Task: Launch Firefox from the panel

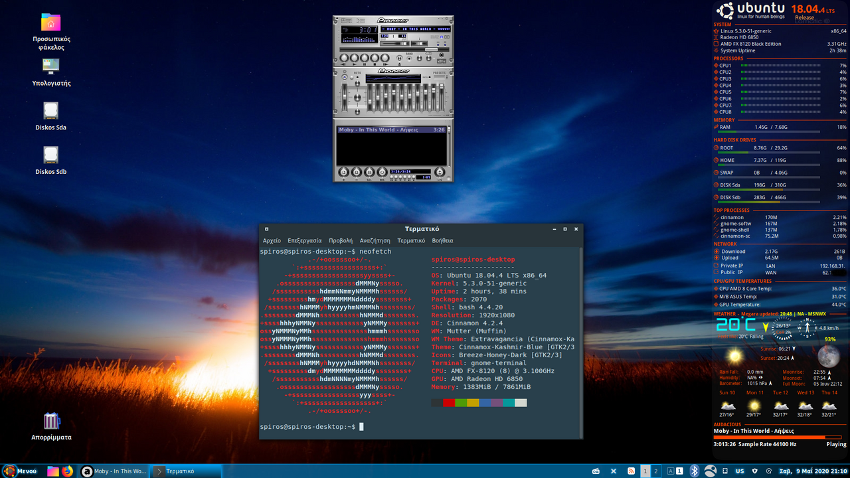Action: click(67, 471)
